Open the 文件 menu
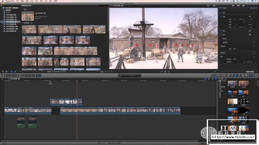 17,1
